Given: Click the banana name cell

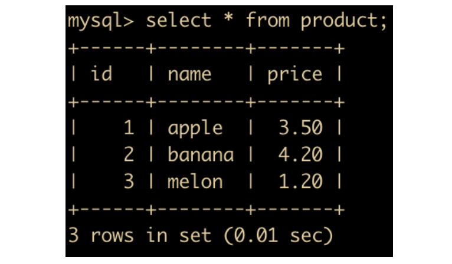Looking at the screenshot, I should (x=201, y=154).
